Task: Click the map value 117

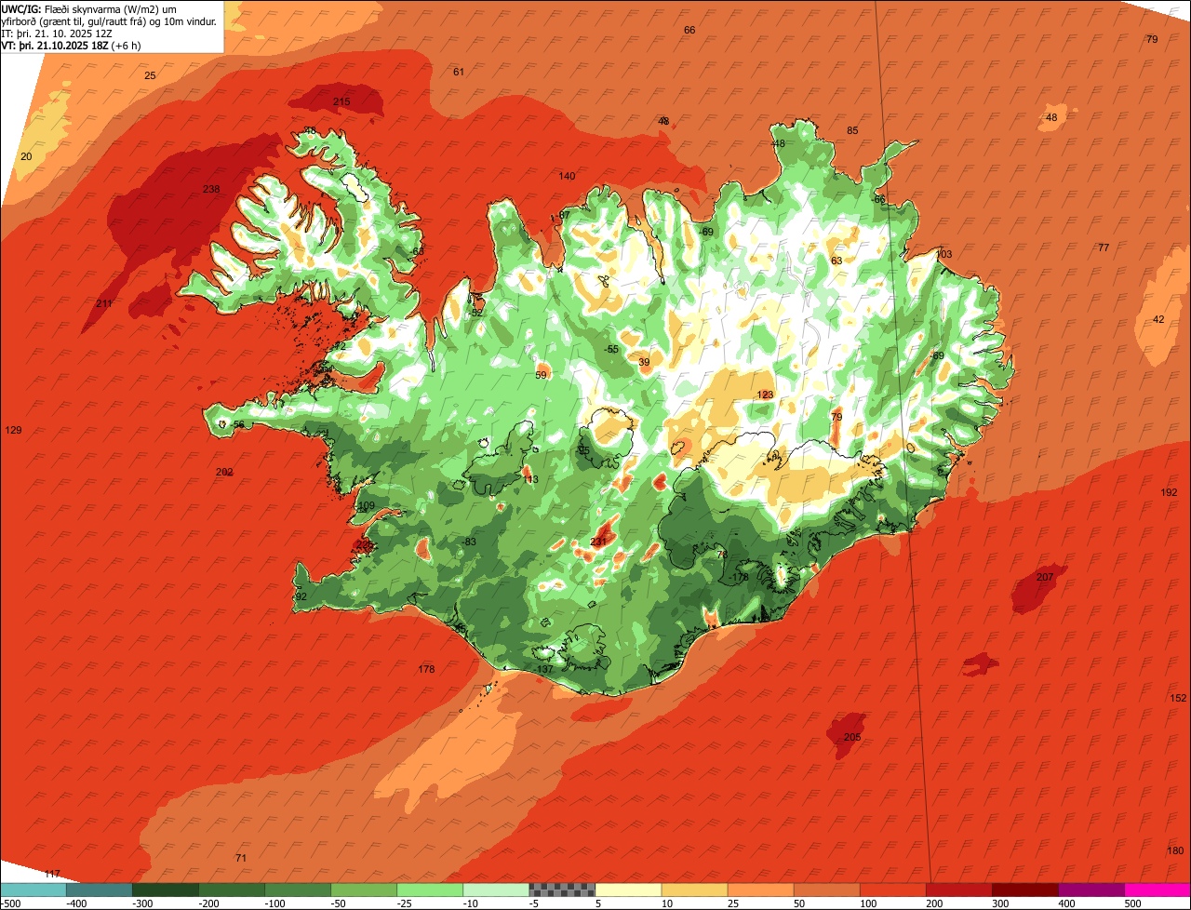Action: point(52,875)
